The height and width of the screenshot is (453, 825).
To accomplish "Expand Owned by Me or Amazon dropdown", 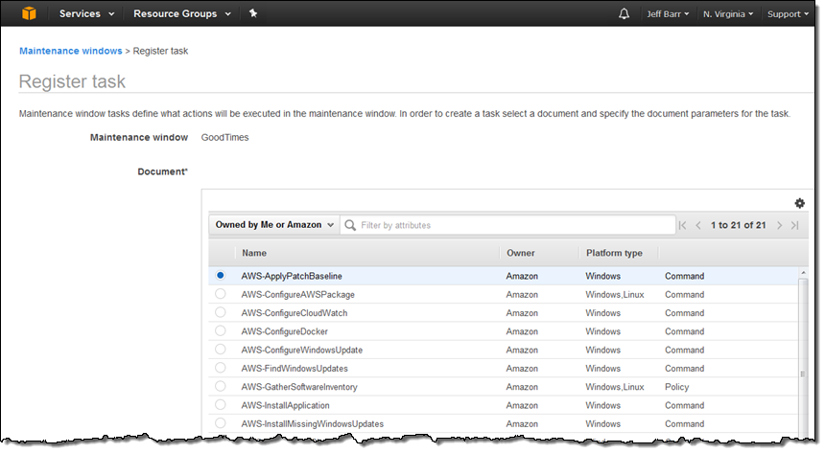I will [274, 225].
